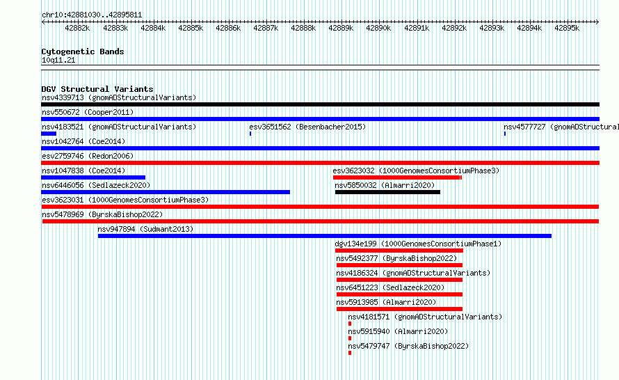Image resolution: width=619 pixels, height=380 pixels.
Task: Click the nsv6446056 blue variant bar
Action: tap(166, 192)
